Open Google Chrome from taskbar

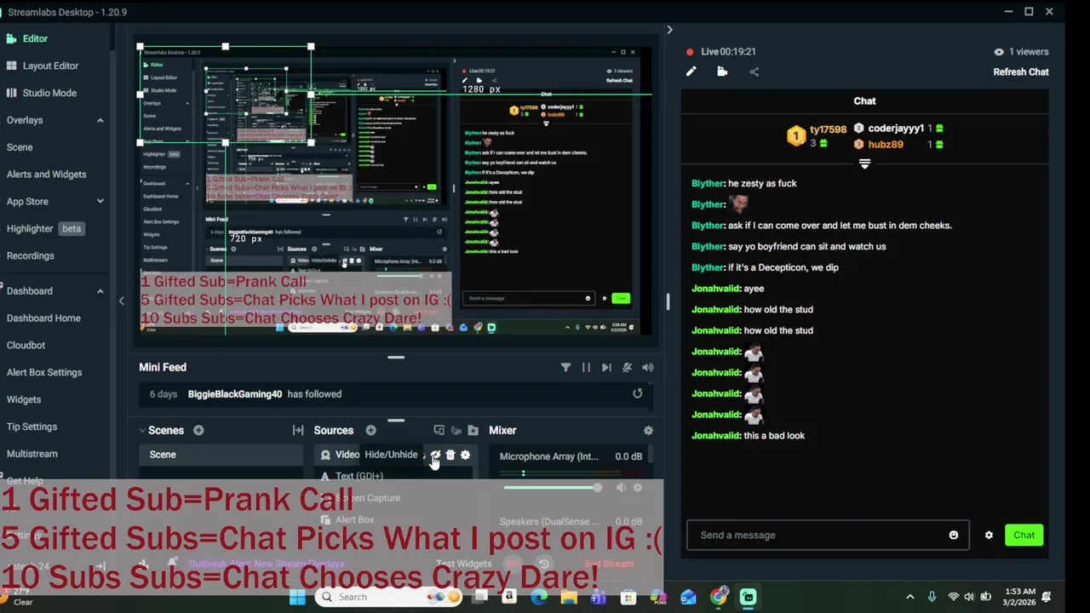719,597
